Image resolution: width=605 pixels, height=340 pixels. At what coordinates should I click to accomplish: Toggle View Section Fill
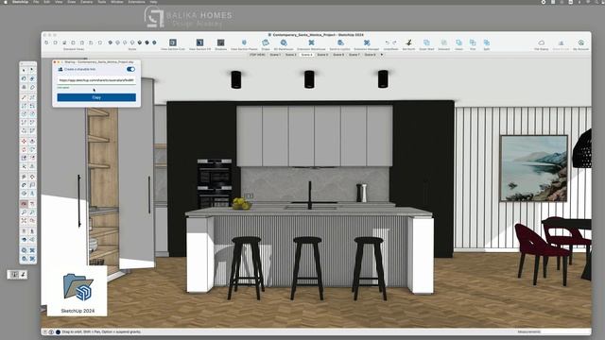(x=199, y=42)
